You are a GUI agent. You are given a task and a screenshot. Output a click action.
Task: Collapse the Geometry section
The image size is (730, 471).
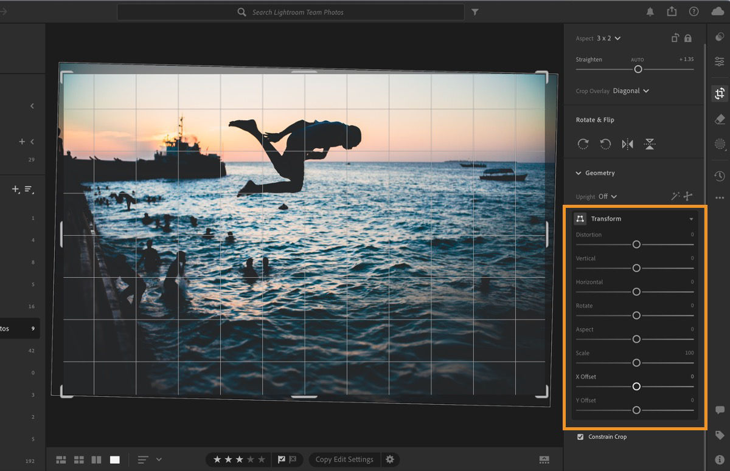pyautogui.click(x=579, y=173)
